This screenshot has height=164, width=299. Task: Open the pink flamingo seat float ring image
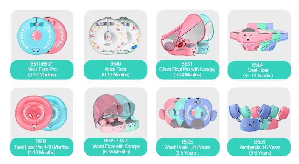[34, 113]
